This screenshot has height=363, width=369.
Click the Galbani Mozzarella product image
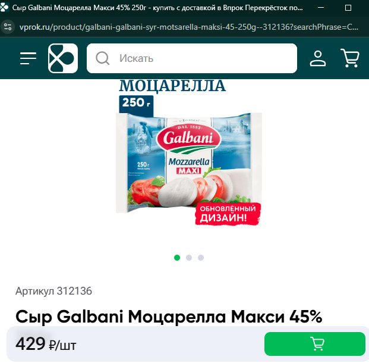(189, 162)
